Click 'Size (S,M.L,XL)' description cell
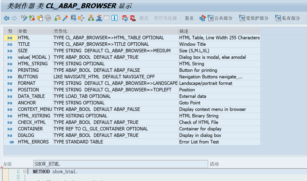The width and height of the screenshot is (307, 181). click(219, 51)
